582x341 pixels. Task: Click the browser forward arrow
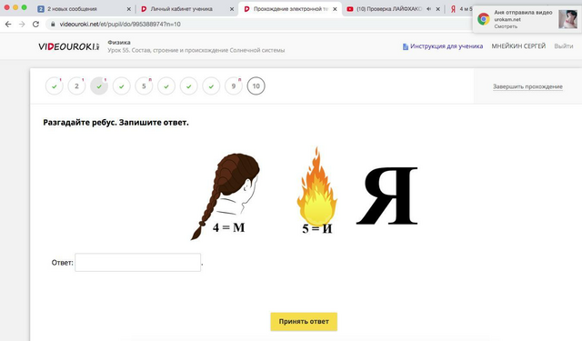coord(22,25)
